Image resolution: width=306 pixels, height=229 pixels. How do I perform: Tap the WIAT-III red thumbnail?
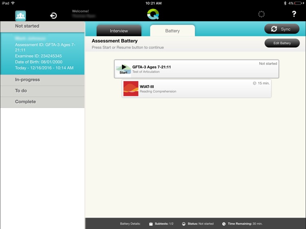(x=131, y=88)
